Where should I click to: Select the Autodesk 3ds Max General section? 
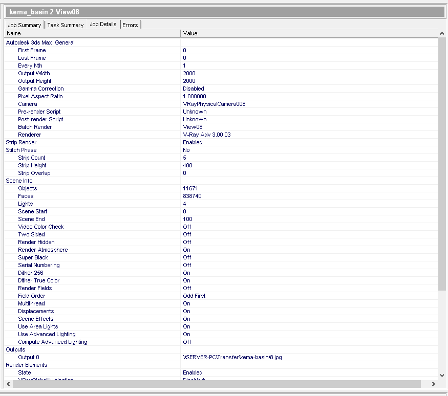coord(40,42)
